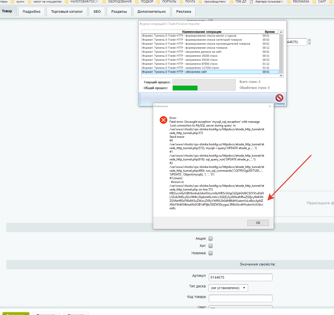Open ПОЧТА bookmark folder
334x315 pixels.
(188, 2)
